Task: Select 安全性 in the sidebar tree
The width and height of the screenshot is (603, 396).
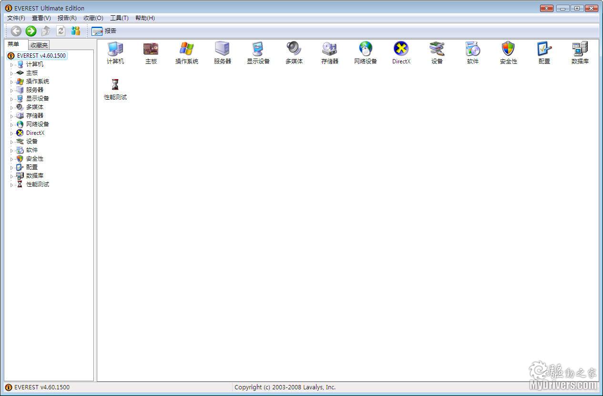Action: coord(35,159)
